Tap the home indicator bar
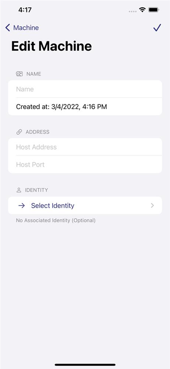The height and width of the screenshot is (369, 170). pyautogui.click(x=85, y=365)
